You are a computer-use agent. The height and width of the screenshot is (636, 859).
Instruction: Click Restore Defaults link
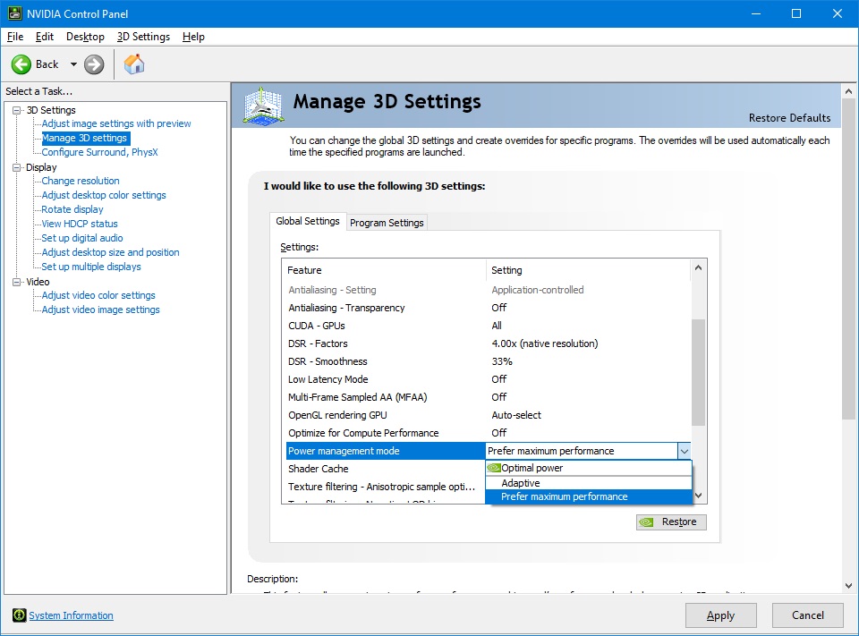[x=789, y=118]
